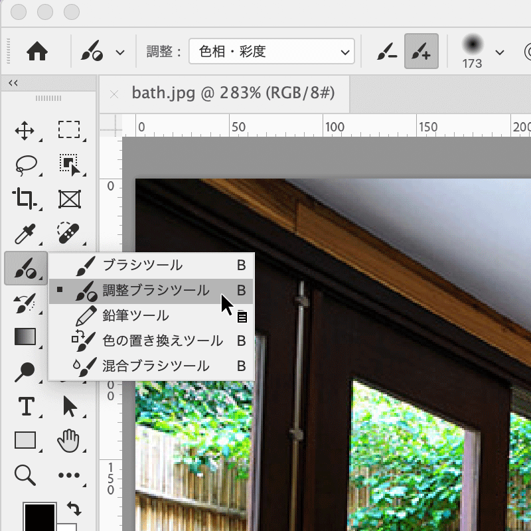Select the Frame tool

click(x=70, y=199)
